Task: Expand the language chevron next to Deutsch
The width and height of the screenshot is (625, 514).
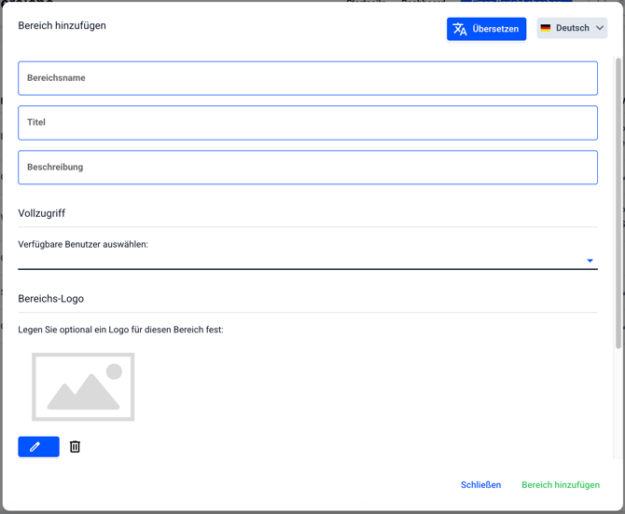Action: 600,28
